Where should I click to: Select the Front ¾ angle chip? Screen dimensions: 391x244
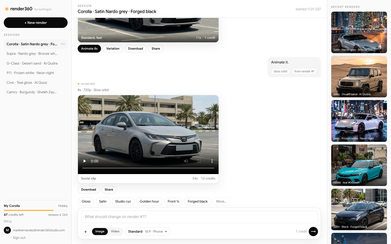(174, 201)
